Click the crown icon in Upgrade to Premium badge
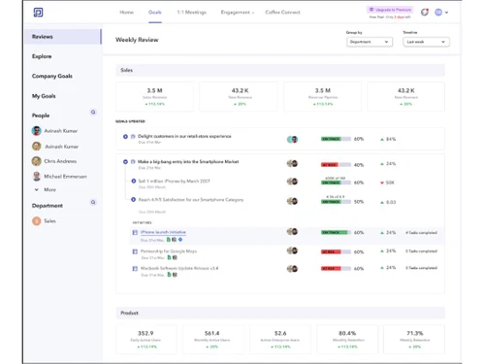 click(372, 10)
